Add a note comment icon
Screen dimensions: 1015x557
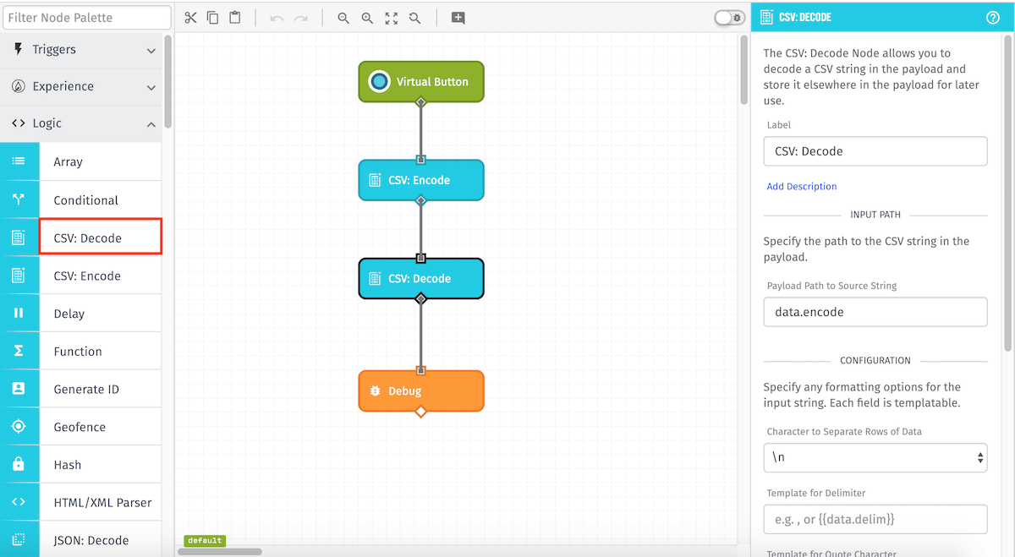pos(458,18)
